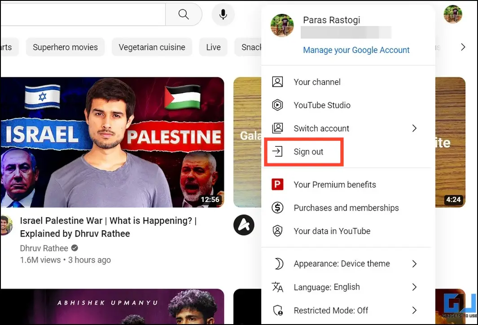
Task: Open Your Premium benefits entry
Action: (348, 184)
